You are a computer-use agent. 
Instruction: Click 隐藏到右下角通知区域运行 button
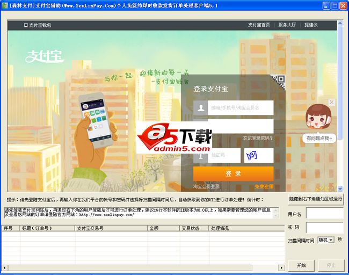pyautogui.click(x=315, y=199)
